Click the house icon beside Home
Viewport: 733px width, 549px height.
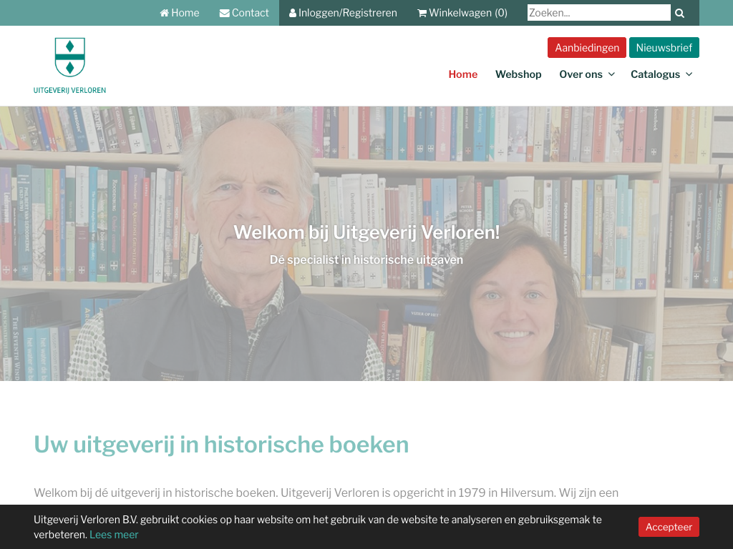pyautogui.click(x=164, y=13)
